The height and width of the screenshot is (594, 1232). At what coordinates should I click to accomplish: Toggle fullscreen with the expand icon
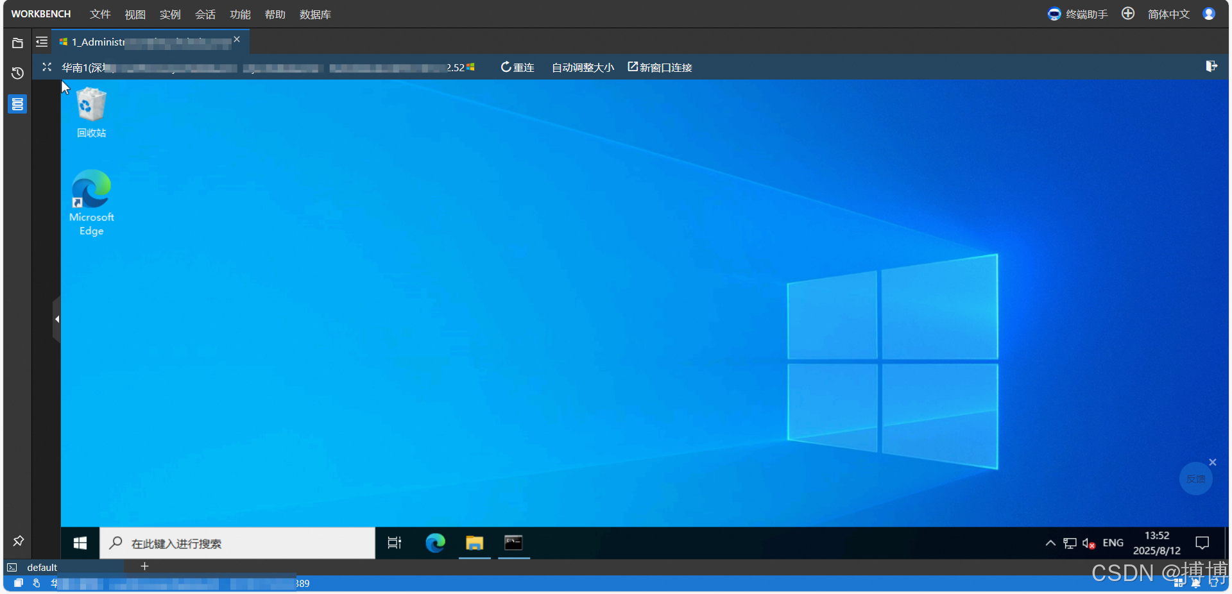click(46, 66)
